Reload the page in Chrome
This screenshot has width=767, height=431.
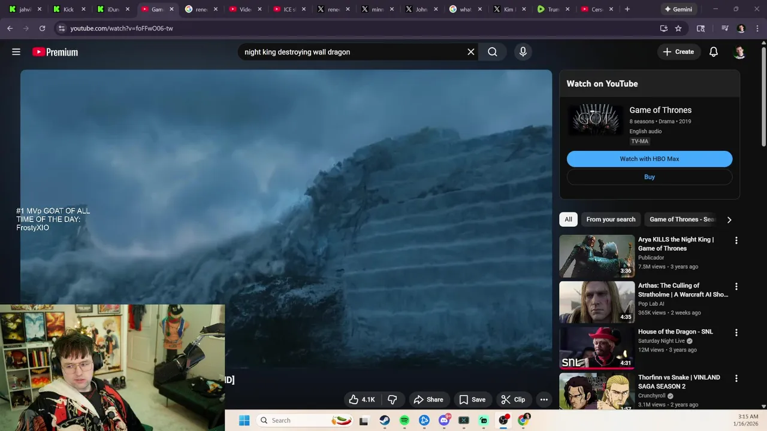click(x=42, y=28)
